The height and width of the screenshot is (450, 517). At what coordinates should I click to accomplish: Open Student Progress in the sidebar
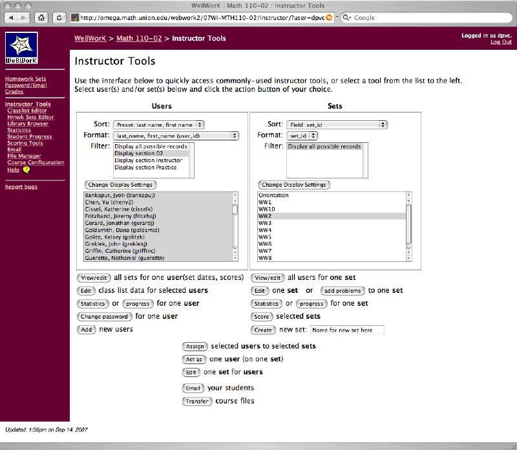point(30,136)
